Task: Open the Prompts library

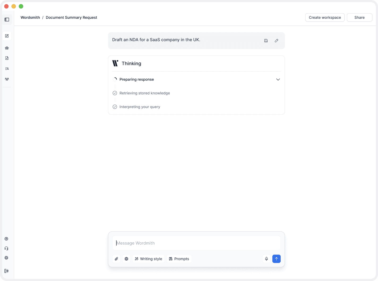Action: (179, 259)
